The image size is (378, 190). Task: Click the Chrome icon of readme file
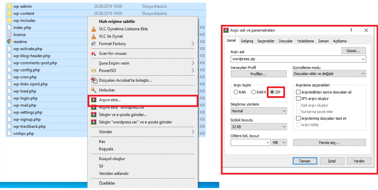tap(9, 42)
